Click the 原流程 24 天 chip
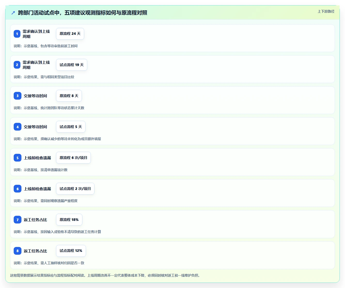This screenshot has height=288, width=345. [x=70, y=34]
